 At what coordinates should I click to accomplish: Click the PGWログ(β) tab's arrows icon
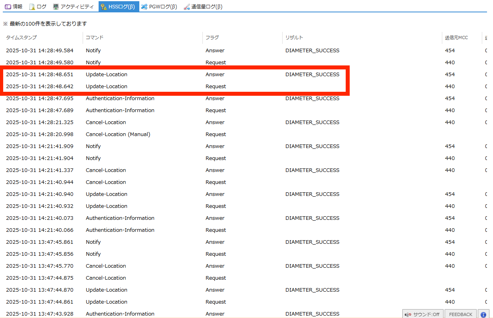point(144,7)
